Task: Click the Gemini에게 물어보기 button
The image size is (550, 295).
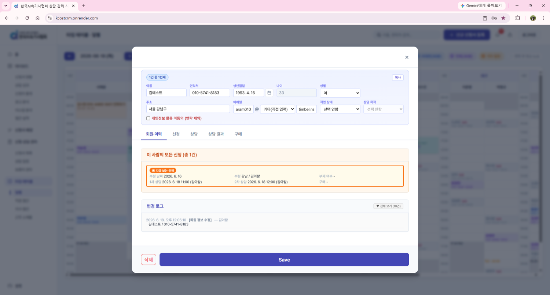Action: tap(482, 6)
